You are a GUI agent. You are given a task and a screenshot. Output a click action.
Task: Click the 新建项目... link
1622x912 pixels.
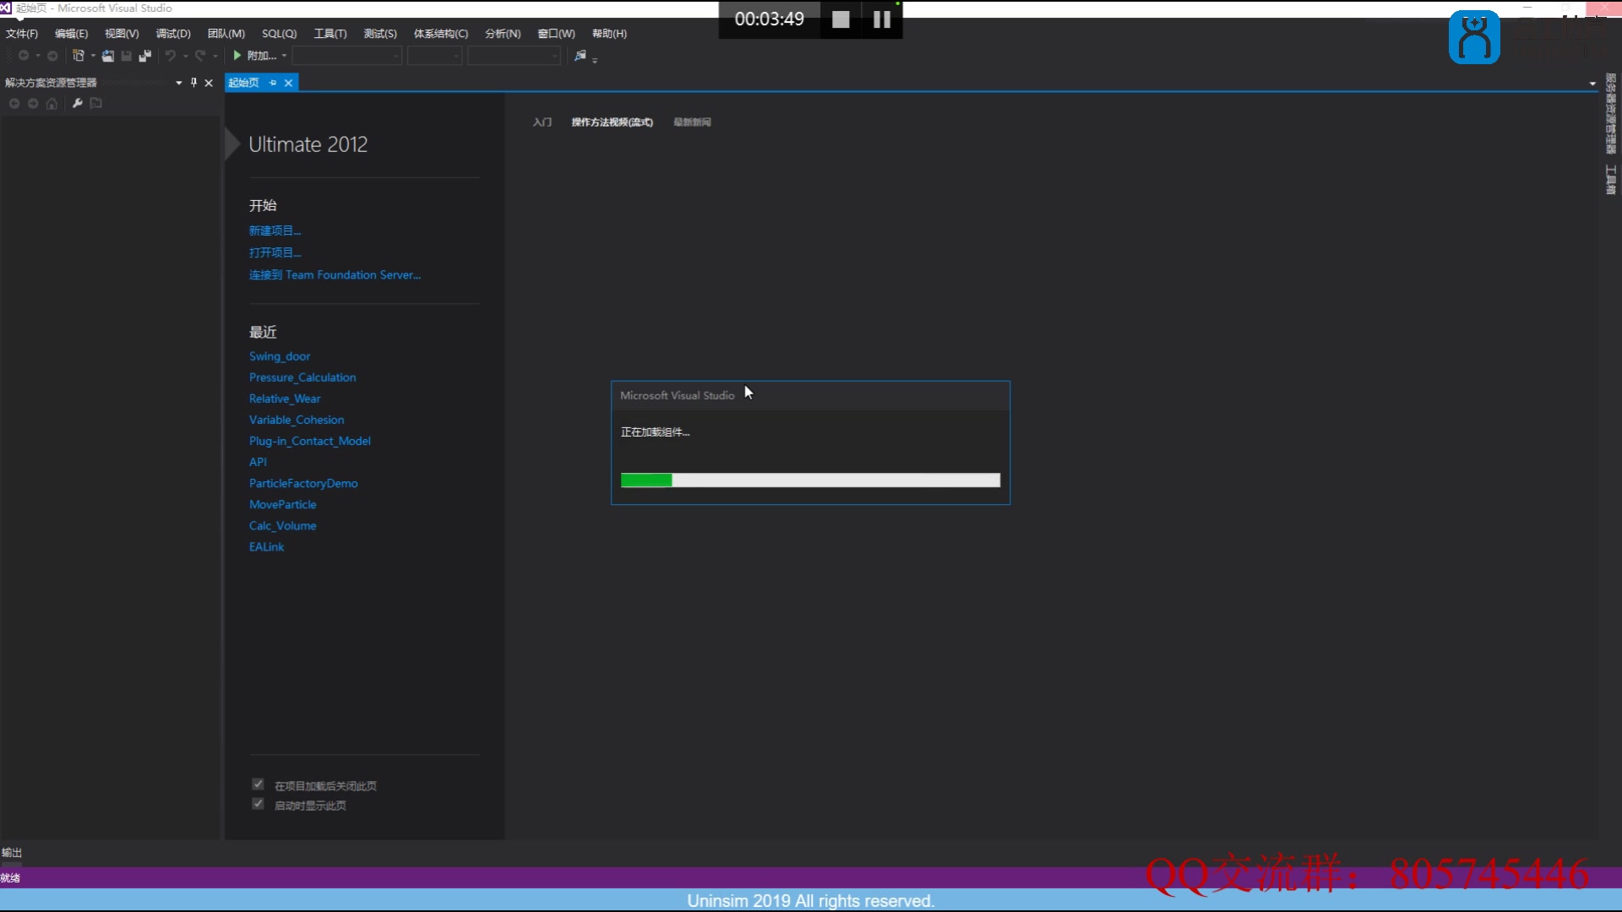(275, 231)
